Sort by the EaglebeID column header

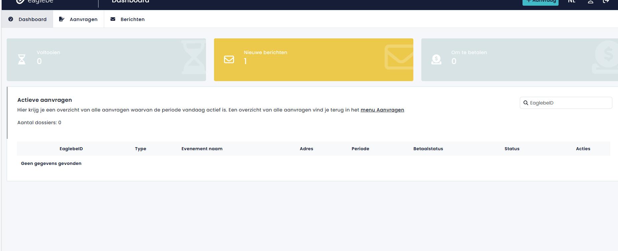click(x=71, y=149)
